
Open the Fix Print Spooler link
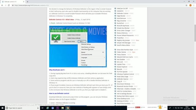pyautogui.click(x=122, y=72)
